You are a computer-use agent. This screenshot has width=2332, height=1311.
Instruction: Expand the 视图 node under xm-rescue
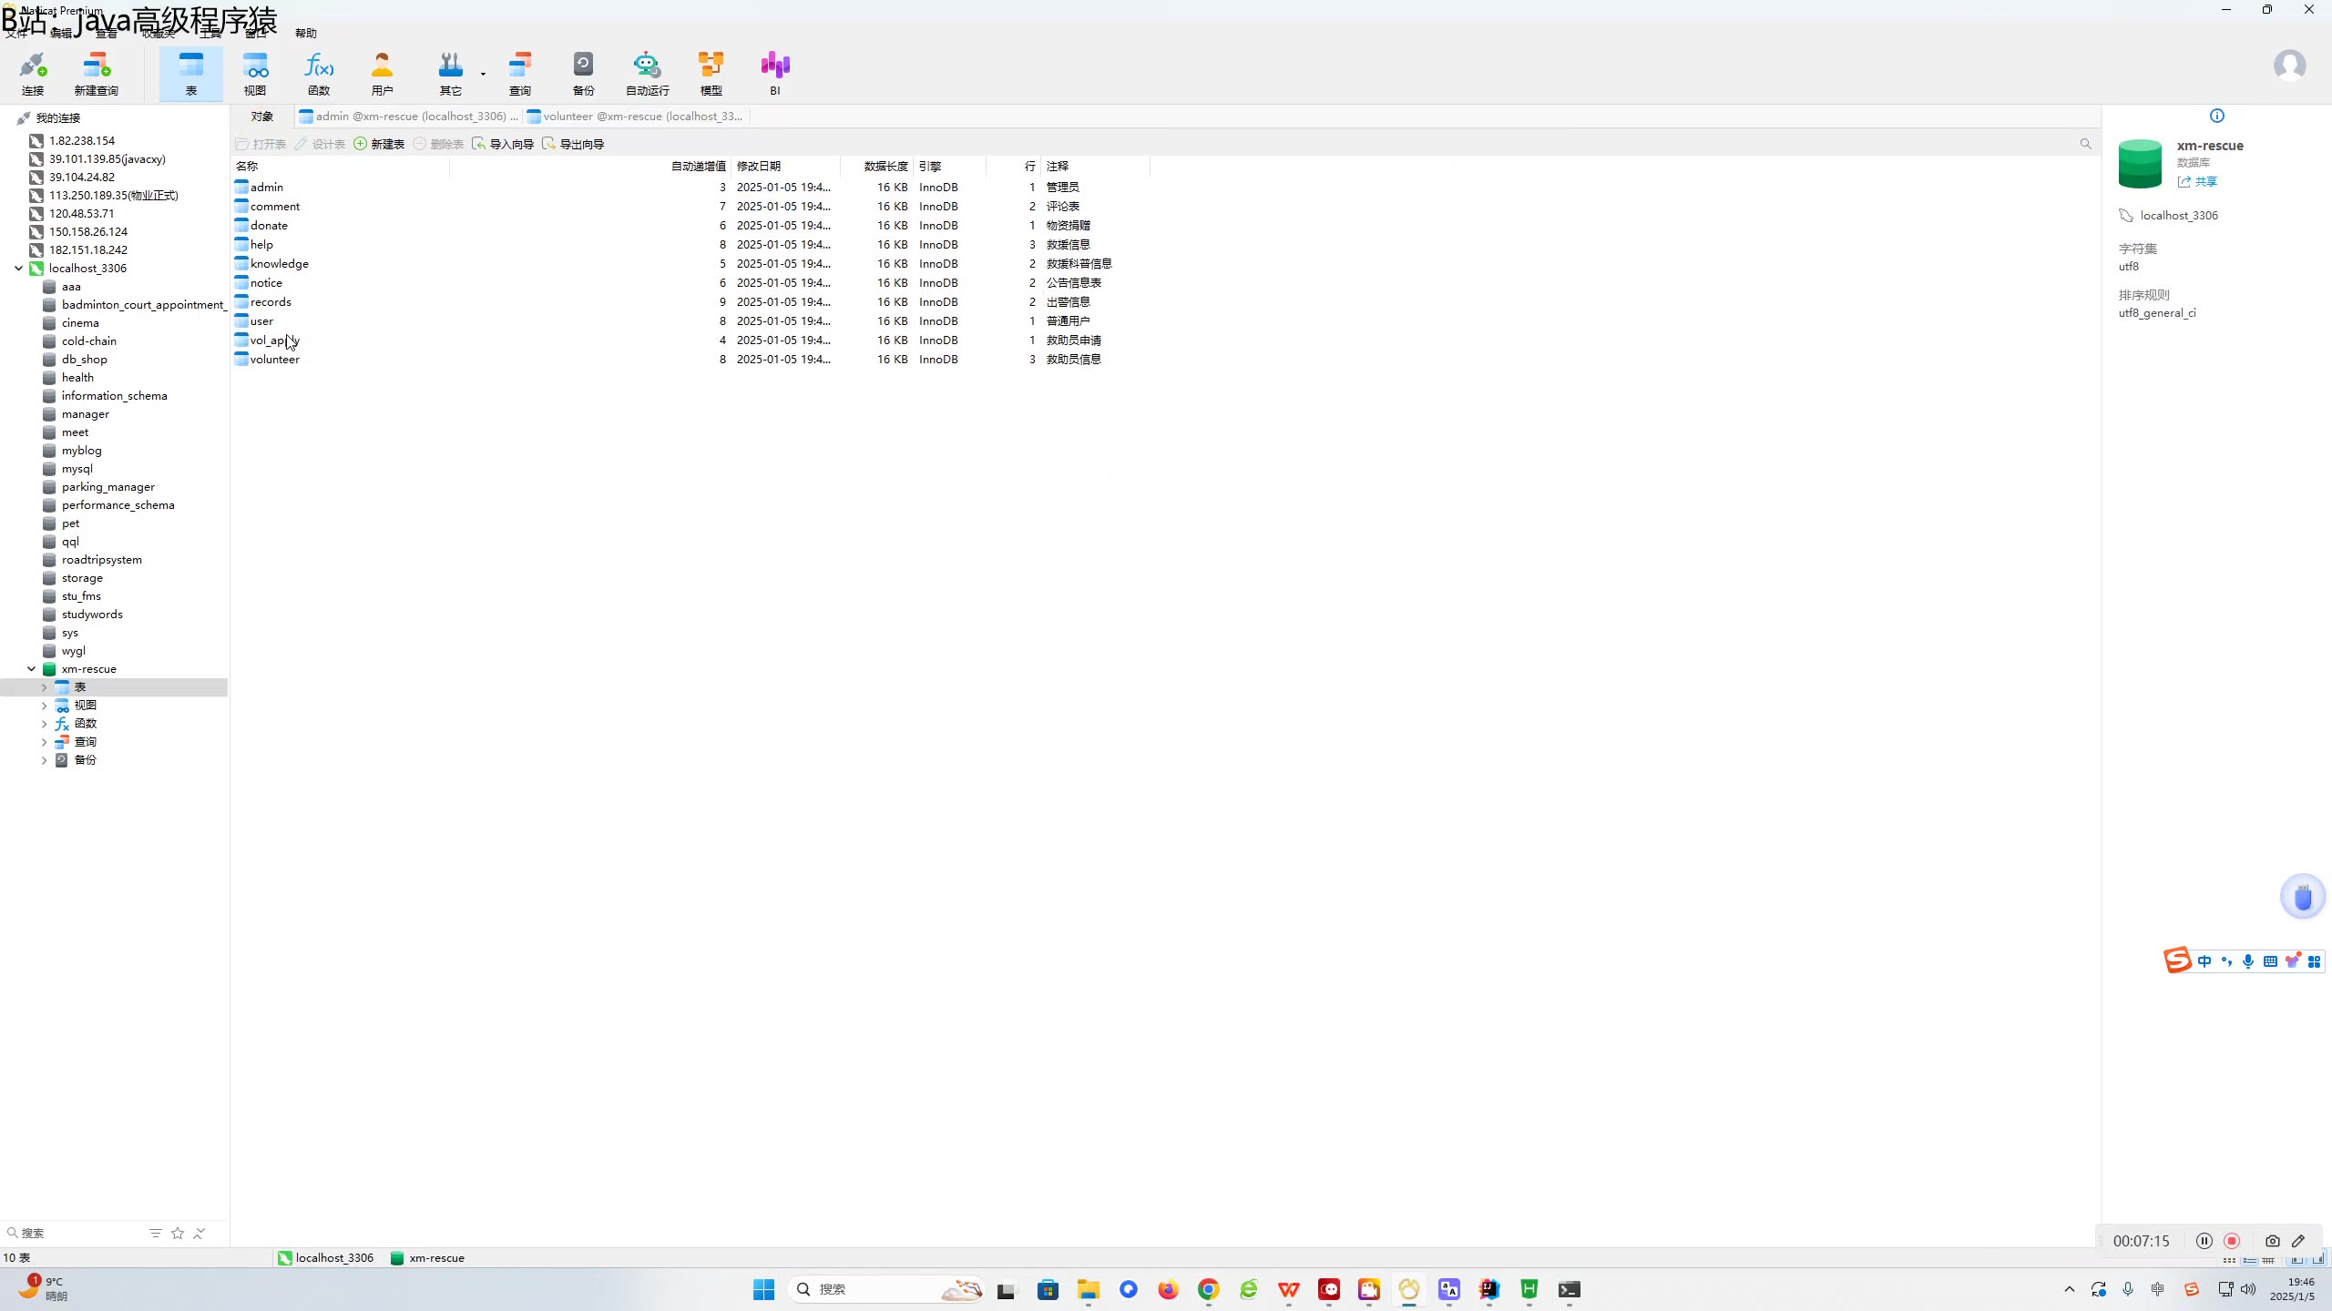click(44, 706)
